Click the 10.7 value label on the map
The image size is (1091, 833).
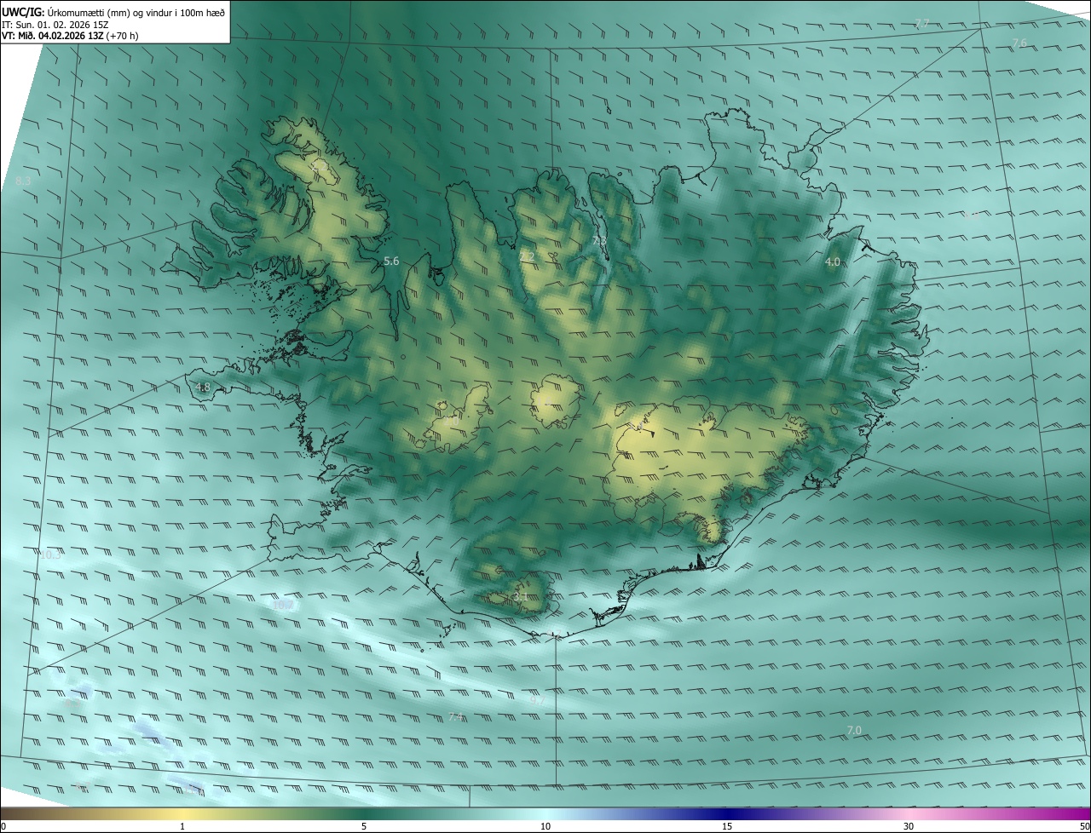[282, 605]
